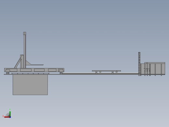Click the blue Z axis dot of triad

10,117
